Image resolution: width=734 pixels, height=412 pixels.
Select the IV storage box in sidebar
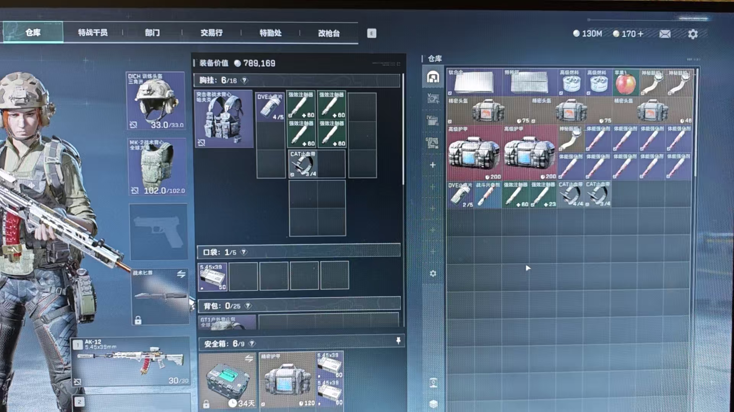[432, 121]
